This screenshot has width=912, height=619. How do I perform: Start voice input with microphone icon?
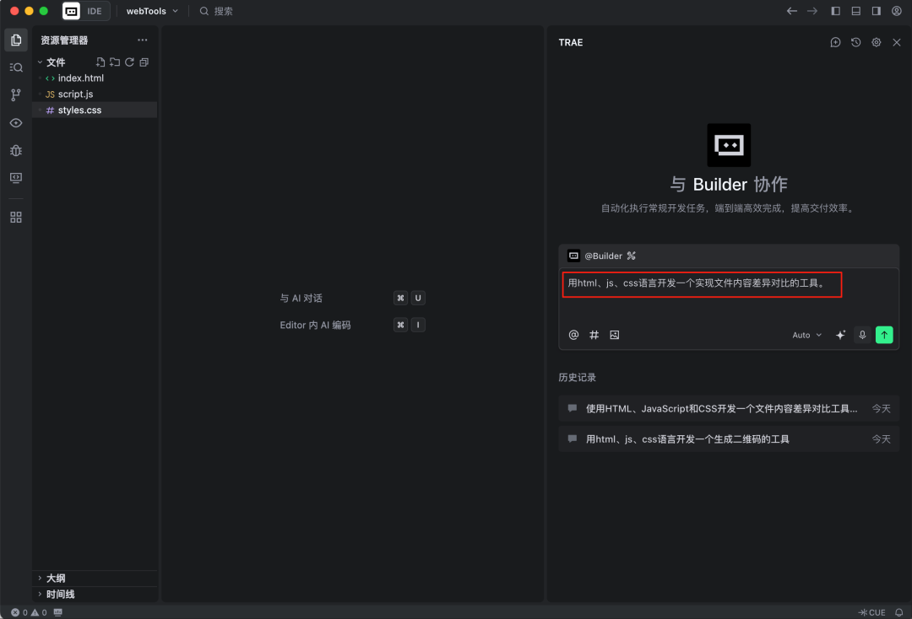coord(862,335)
